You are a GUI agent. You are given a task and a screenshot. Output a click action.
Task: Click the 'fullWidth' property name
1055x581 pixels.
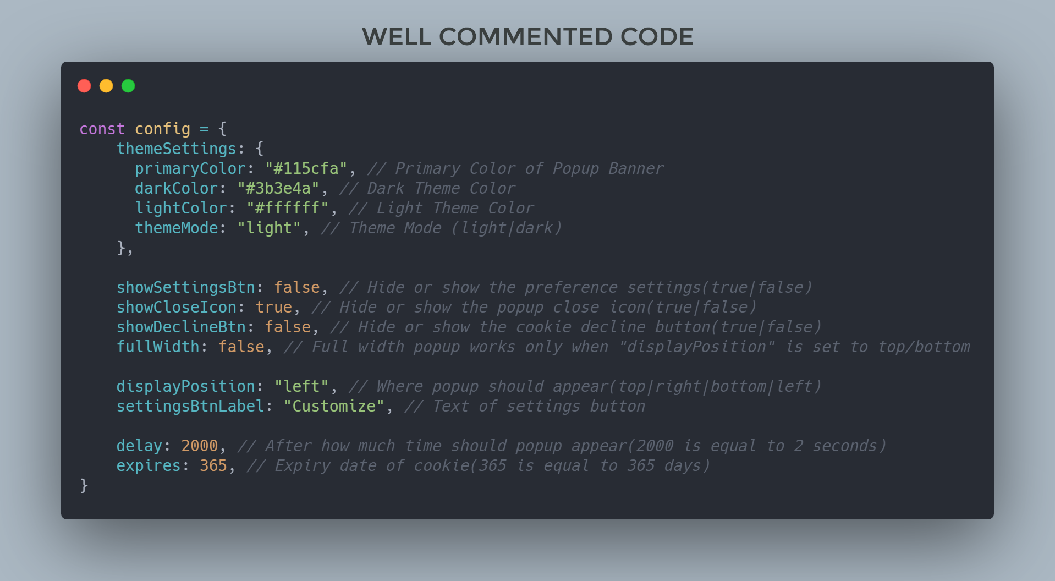[158, 347]
